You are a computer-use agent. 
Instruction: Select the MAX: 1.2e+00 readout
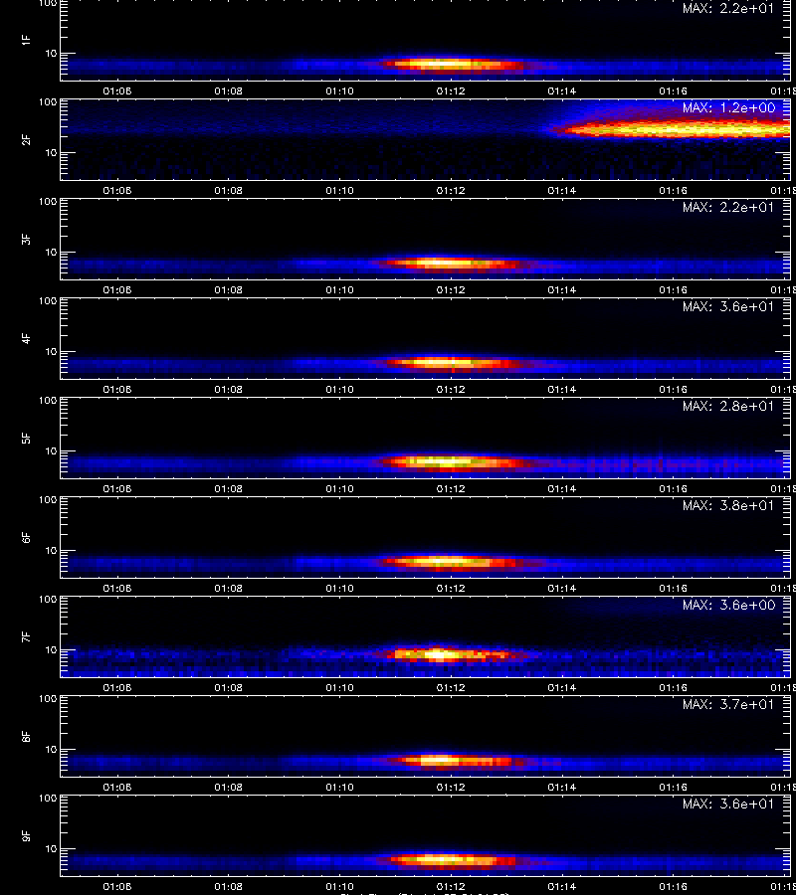coord(728,107)
